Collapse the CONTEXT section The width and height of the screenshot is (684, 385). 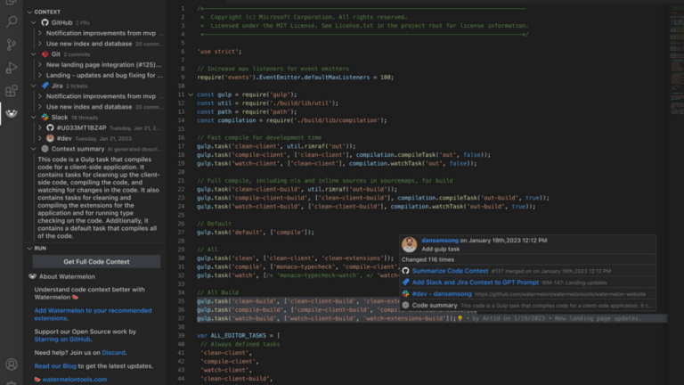pos(29,12)
